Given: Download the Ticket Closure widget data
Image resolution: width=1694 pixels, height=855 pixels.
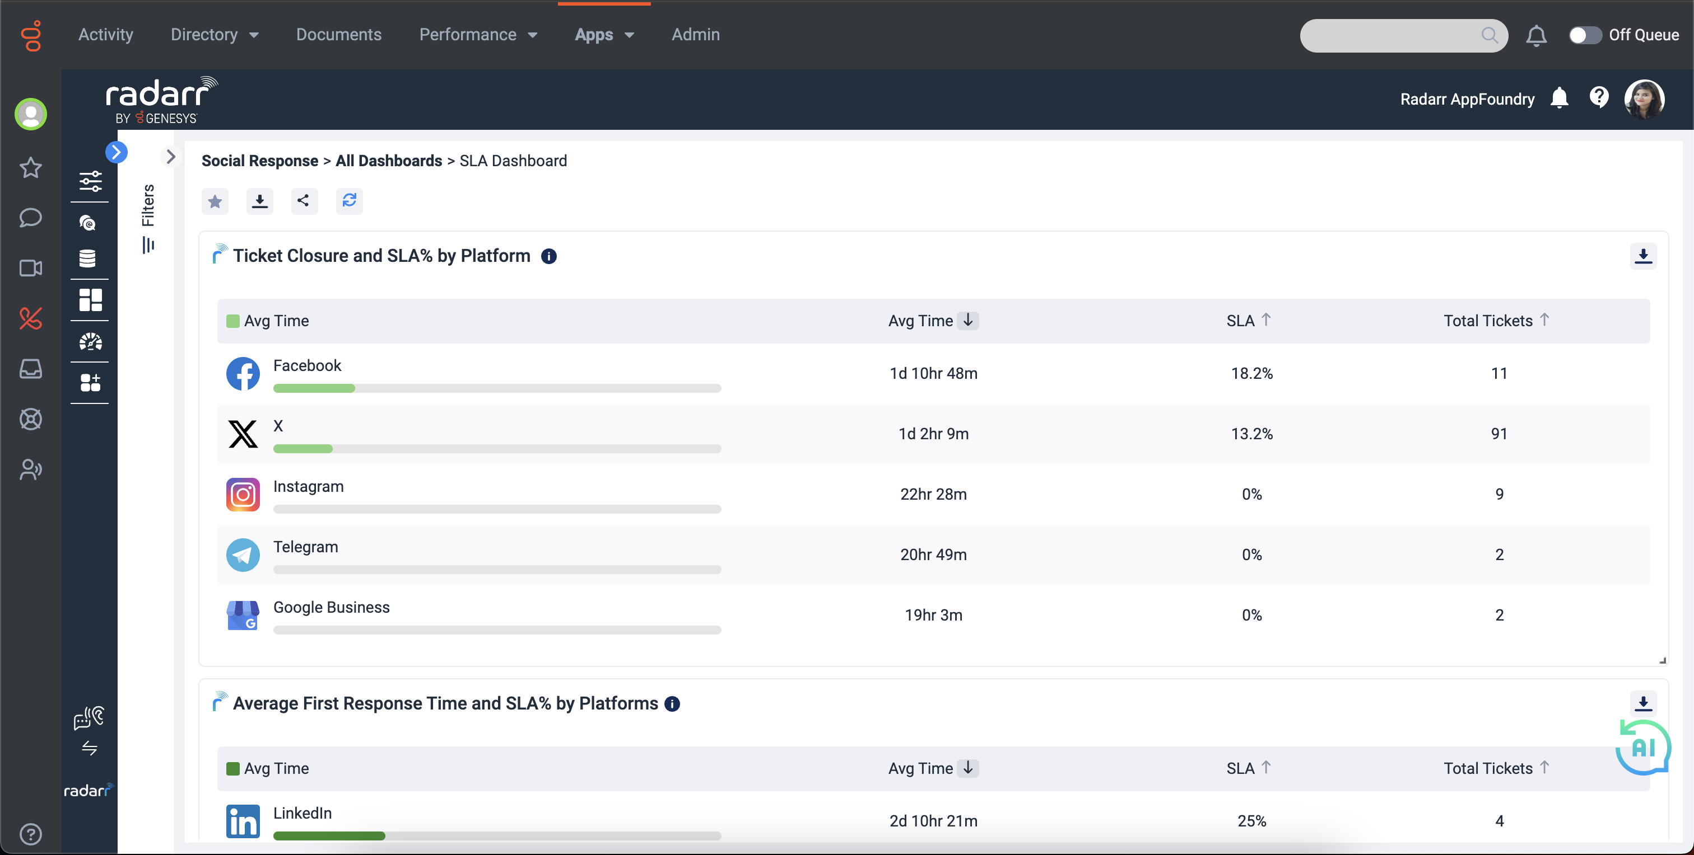Looking at the screenshot, I should pos(1644,256).
